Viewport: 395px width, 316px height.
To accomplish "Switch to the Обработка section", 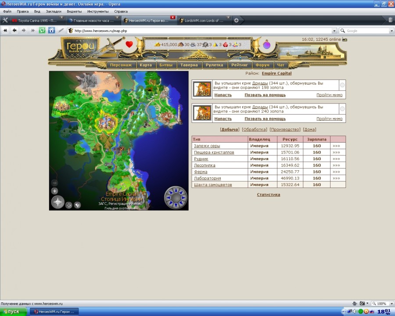I will coord(255,129).
